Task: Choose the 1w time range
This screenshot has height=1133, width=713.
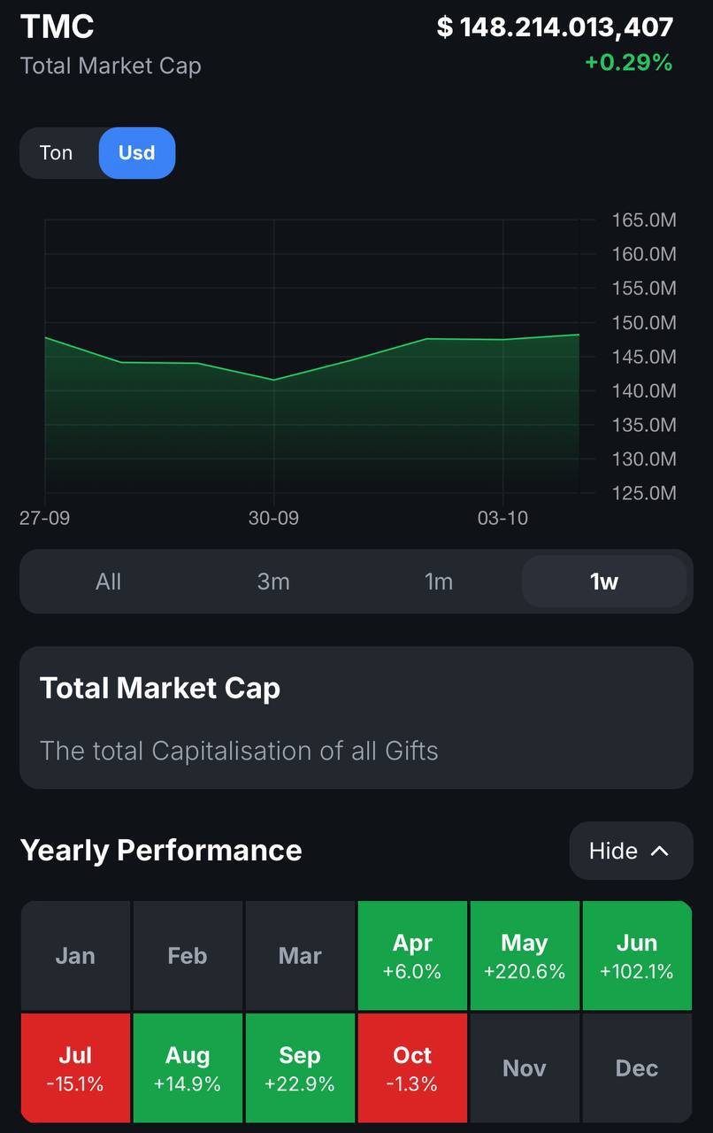Action: click(x=604, y=582)
